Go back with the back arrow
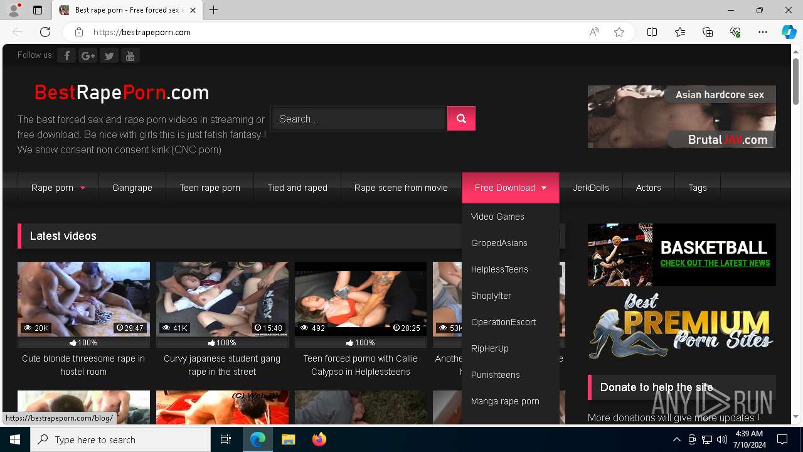This screenshot has width=803, height=452. tap(18, 32)
